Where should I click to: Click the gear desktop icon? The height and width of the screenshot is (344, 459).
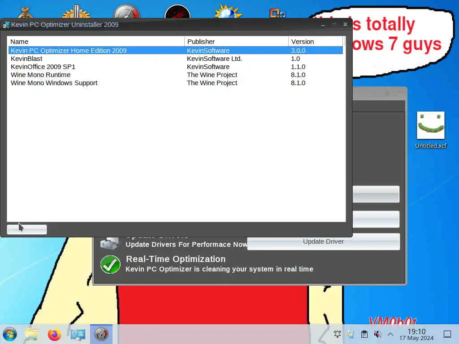pyautogui.click(x=76, y=12)
